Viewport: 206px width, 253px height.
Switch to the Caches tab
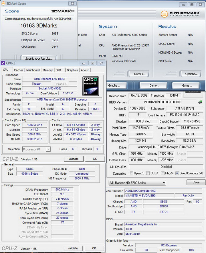(x=19, y=70)
